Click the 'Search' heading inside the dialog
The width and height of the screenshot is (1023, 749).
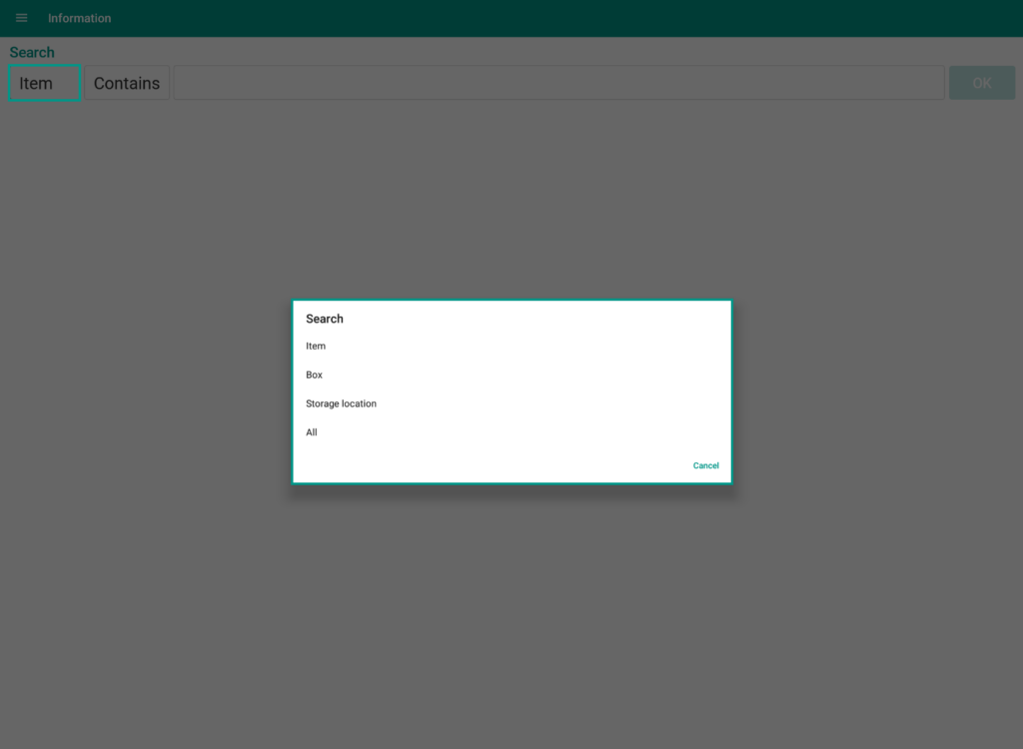click(x=325, y=320)
